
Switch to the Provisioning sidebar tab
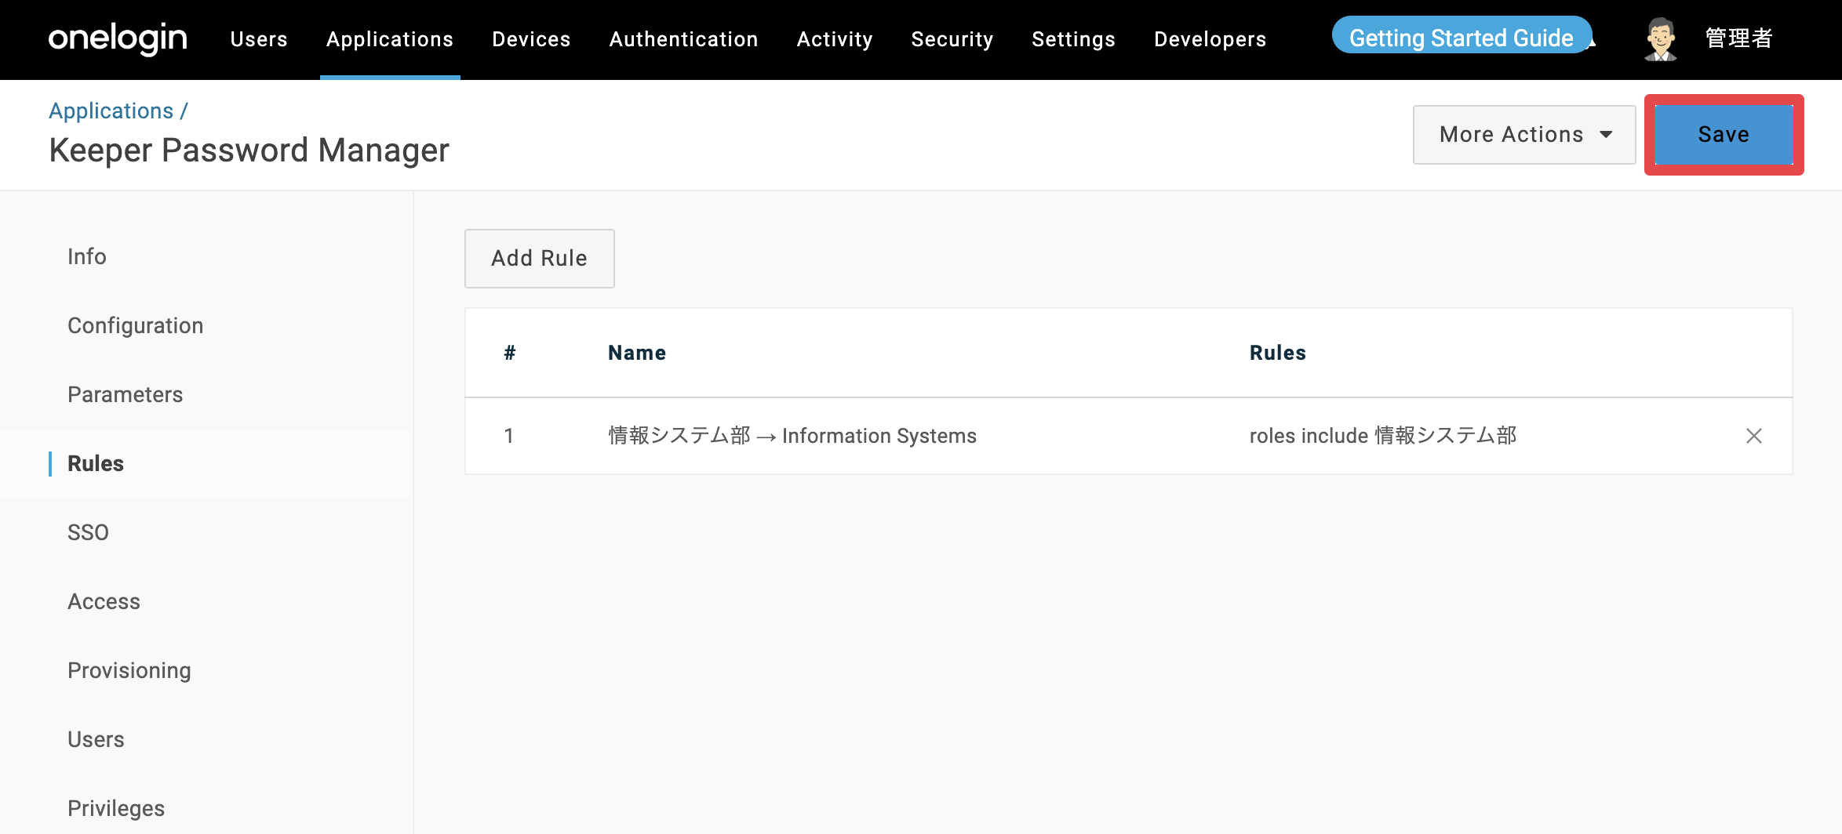pos(129,671)
